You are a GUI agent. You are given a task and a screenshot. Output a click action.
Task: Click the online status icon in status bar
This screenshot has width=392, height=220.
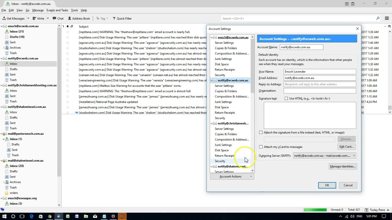[x=2, y=210]
